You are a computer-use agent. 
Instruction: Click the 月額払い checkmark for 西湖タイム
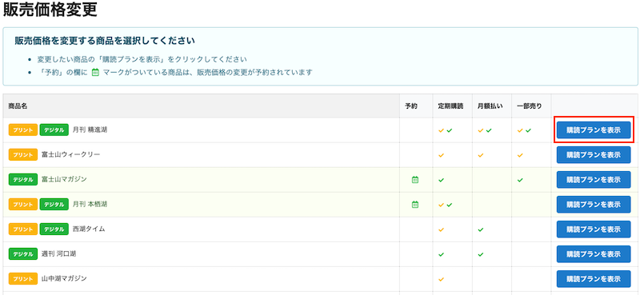(481, 229)
